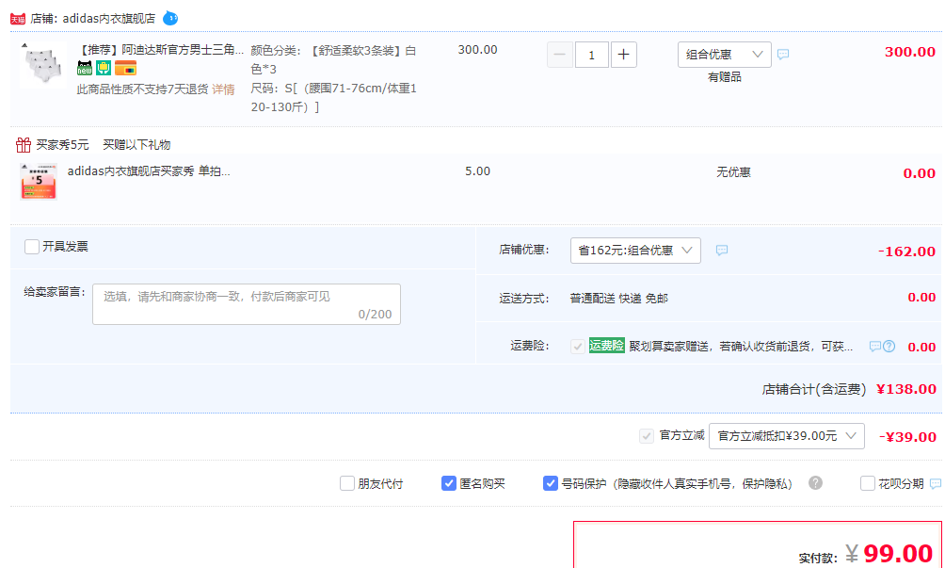Open the 买家秀 gift coupon thumbnail

coord(38,181)
